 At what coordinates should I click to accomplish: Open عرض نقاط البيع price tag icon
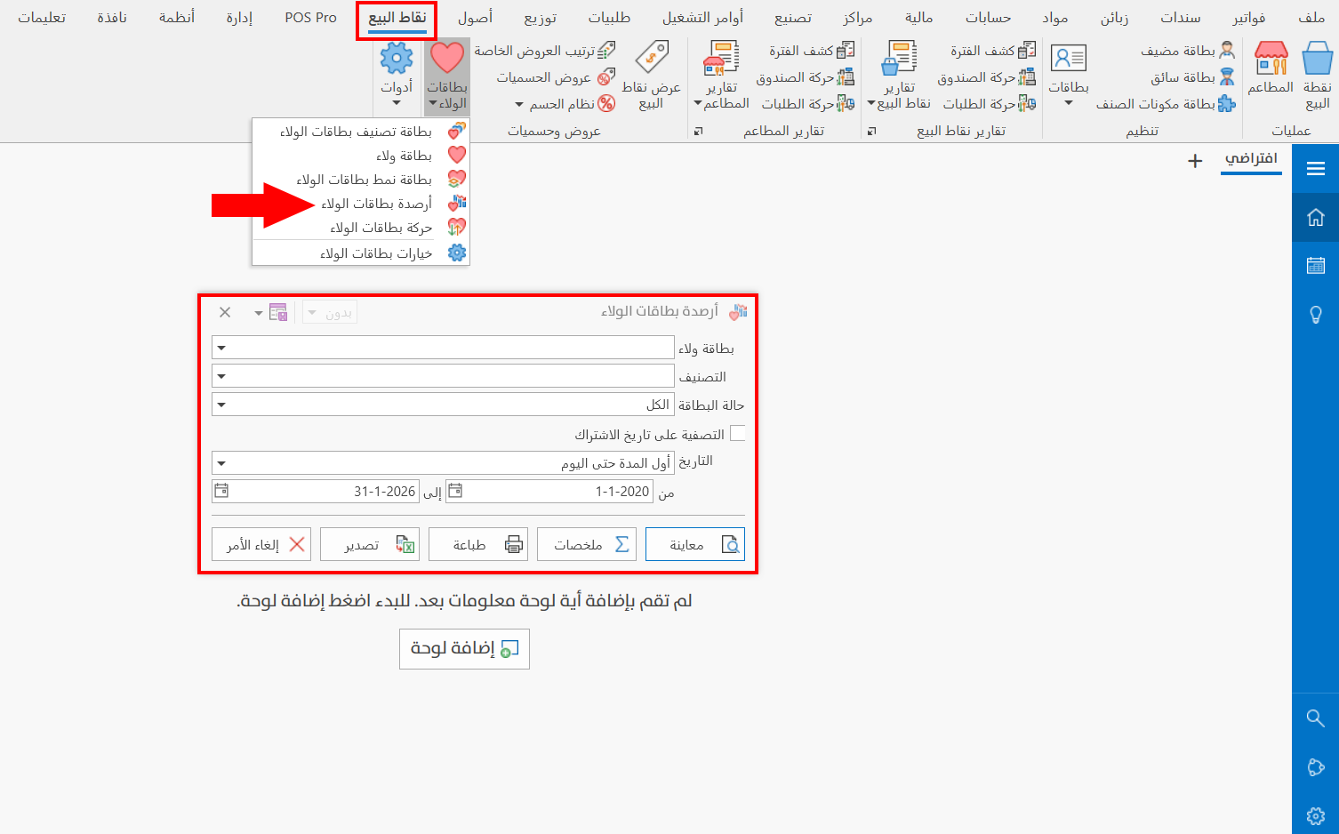click(x=652, y=76)
